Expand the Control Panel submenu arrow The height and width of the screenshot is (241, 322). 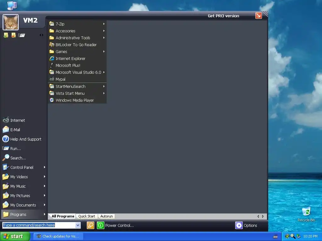pyautogui.click(x=45, y=167)
